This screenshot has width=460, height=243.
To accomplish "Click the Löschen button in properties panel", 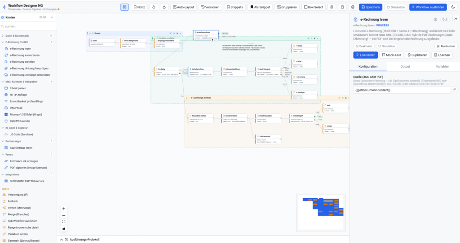I will [x=442, y=55].
